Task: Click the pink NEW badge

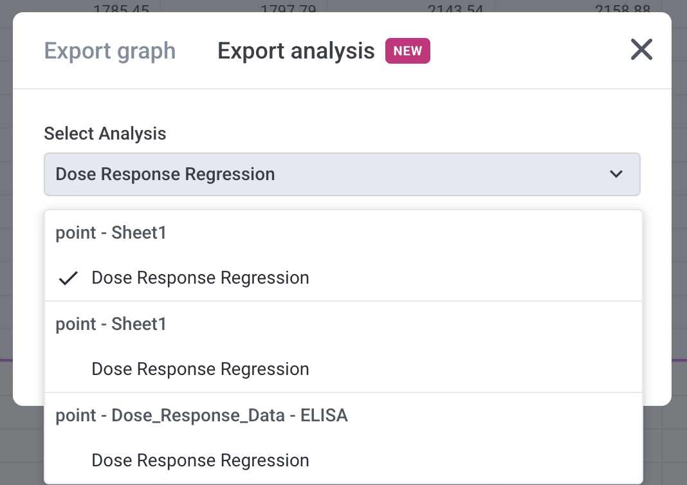Action: (x=407, y=50)
